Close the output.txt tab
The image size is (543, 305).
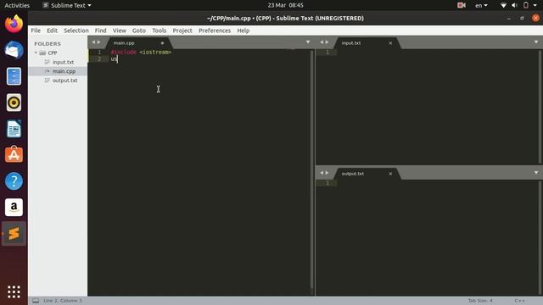coord(390,174)
